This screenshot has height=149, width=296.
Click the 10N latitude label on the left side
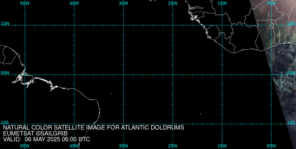click(5, 24)
